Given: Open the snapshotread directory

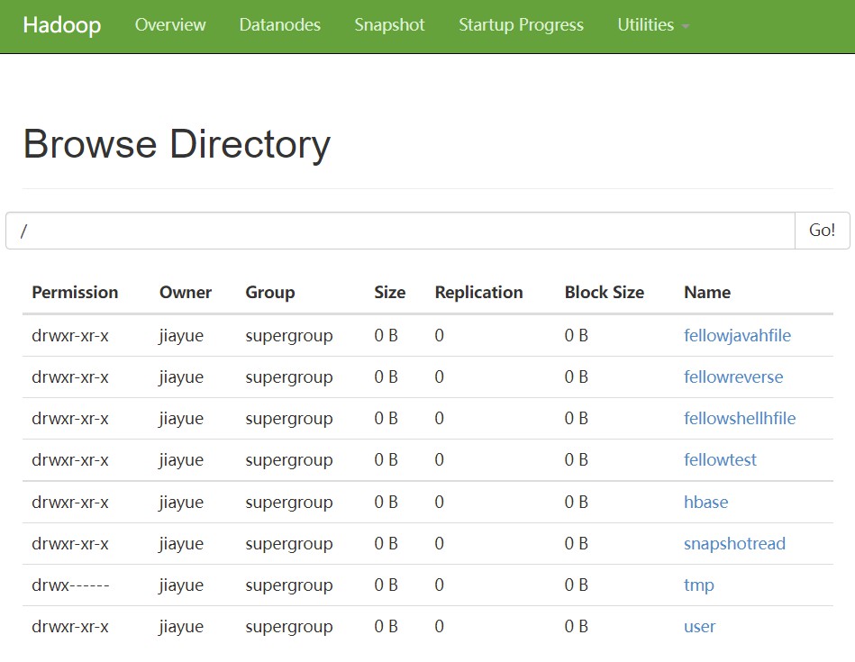Looking at the screenshot, I should (734, 544).
